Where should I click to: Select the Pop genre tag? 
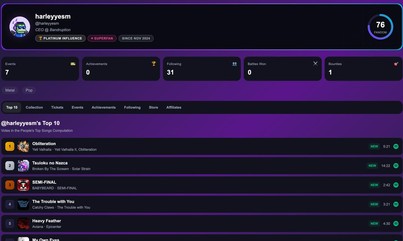pos(29,90)
